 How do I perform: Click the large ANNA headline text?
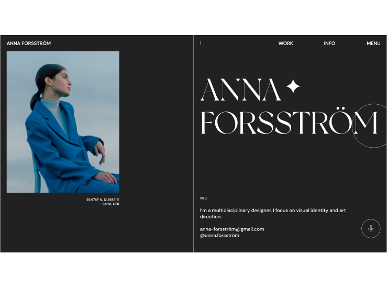(241, 90)
